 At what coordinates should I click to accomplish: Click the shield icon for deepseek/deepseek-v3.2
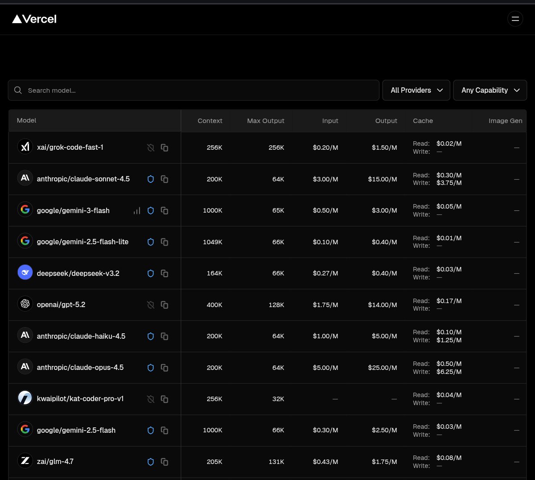pos(151,273)
